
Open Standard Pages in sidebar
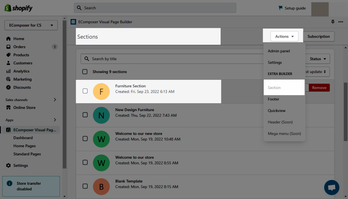[27, 154]
